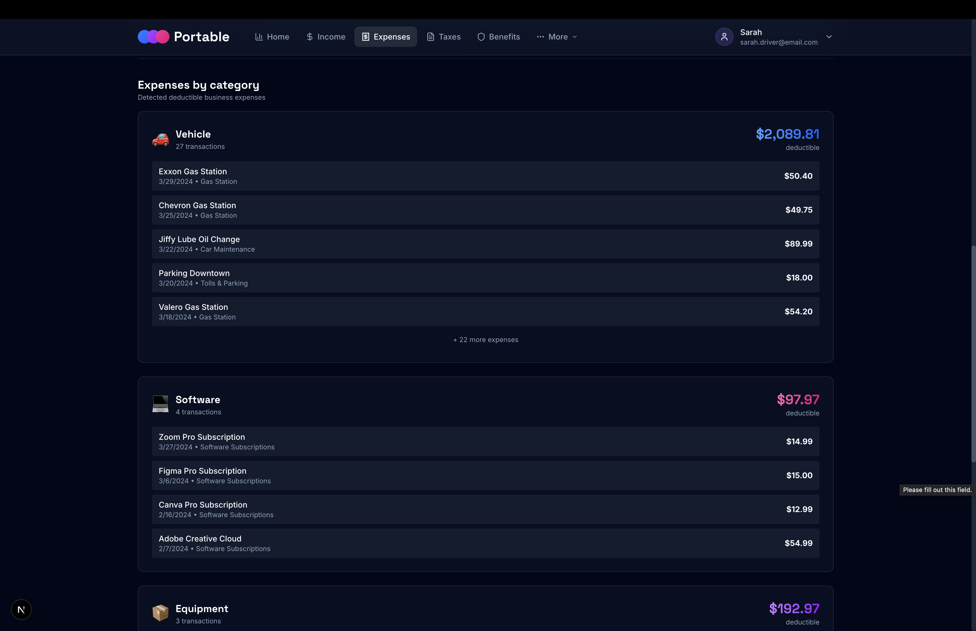Viewport: 976px width, 631px height.
Task: Click the package Equipment category icon
Action: [x=160, y=613]
